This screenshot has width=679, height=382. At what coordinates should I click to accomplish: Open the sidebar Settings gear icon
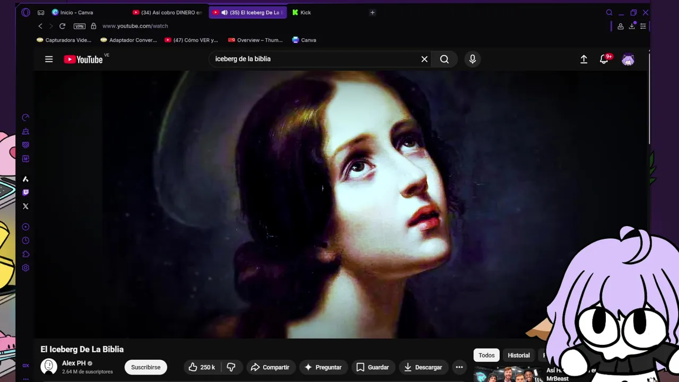pyautogui.click(x=25, y=268)
